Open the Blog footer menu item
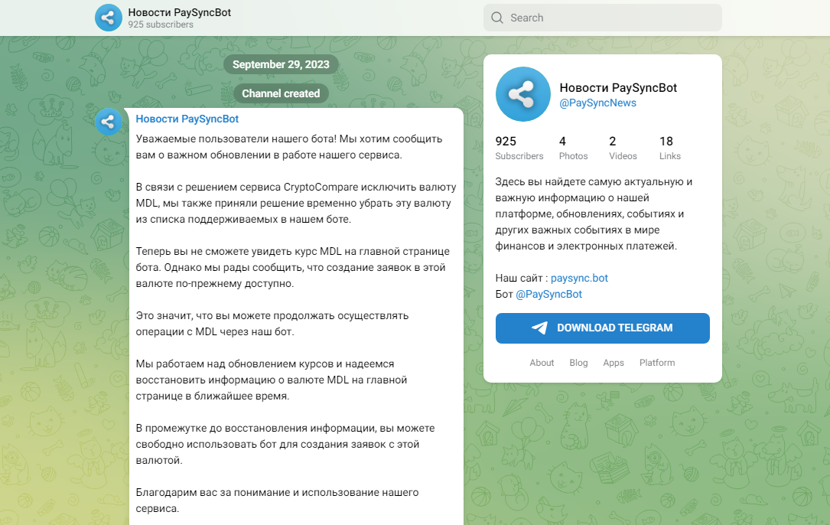This screenshot has width=830, height=525. coord(578,362)
